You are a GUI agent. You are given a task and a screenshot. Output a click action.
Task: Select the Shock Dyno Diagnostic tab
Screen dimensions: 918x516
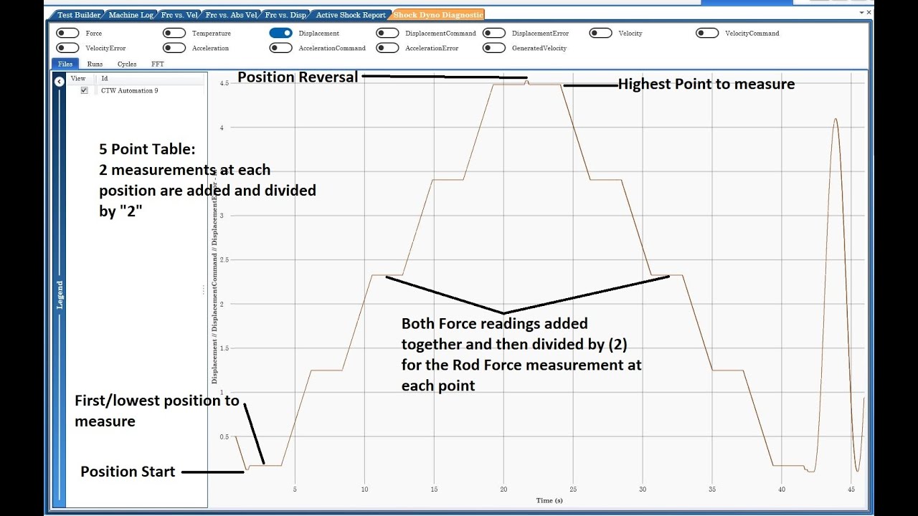click(438, 15)
